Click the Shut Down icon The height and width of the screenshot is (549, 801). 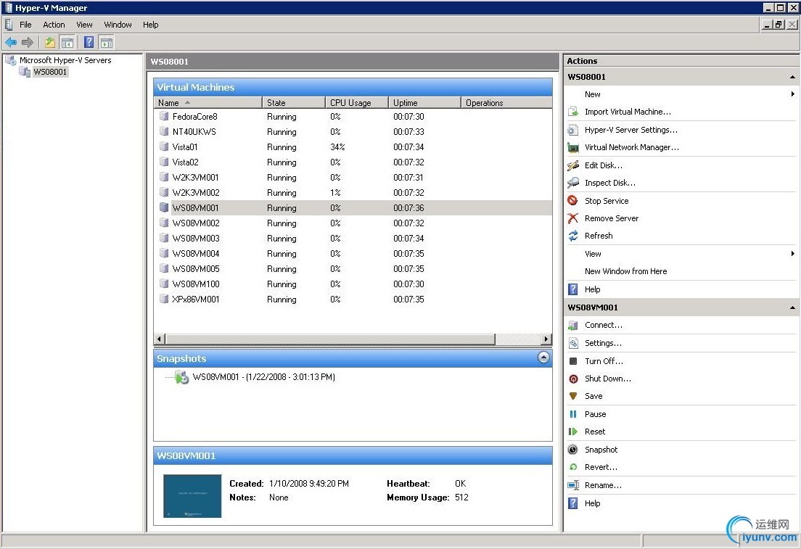(x=573, y=379)
